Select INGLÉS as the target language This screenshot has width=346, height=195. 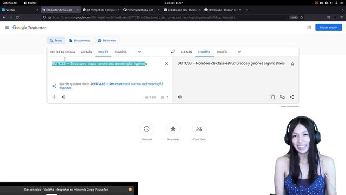222,52
